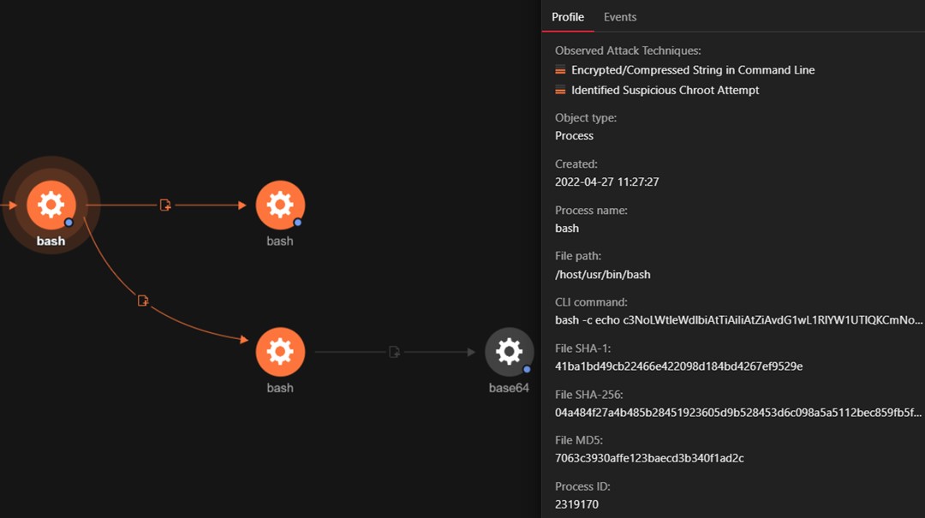Click the File MD5 hash value
Image resolution: width=925 pixels, height=518 pixels.
coord(649,458)
